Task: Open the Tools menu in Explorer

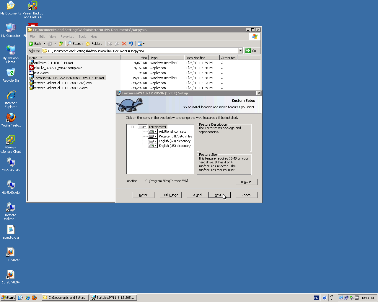Action: tap(82, 37)
